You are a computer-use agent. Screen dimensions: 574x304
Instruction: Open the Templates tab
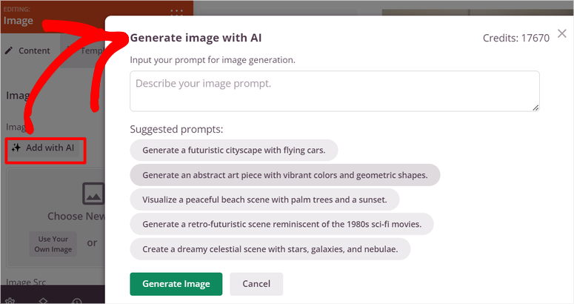89,51
